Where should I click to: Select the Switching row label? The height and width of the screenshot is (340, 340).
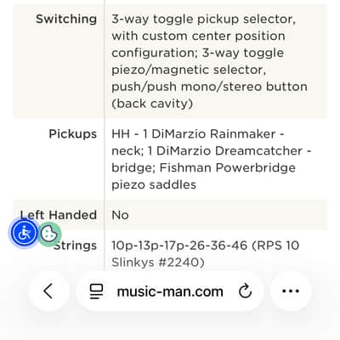point(66,20)
